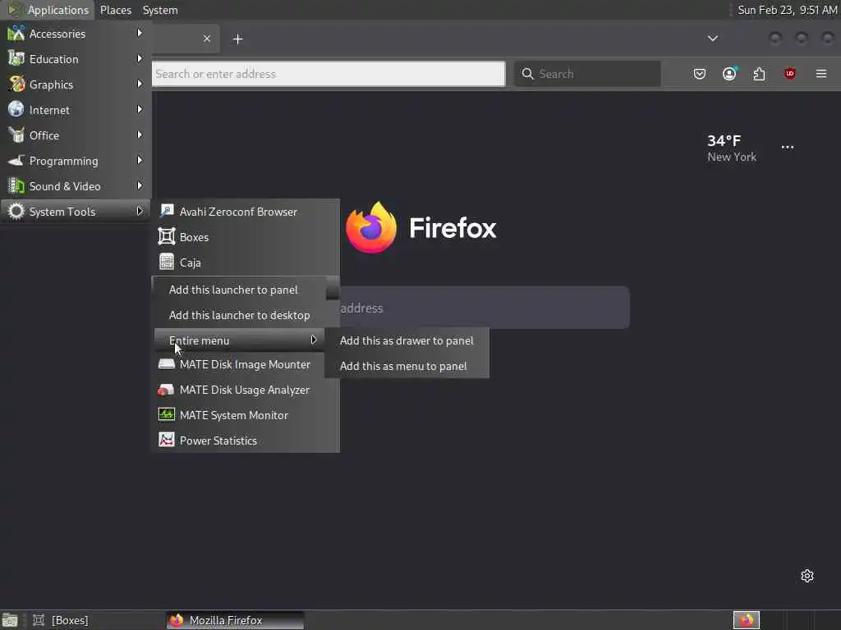
Task: Expand the Education submenu arrow
Action: [140, 58]
